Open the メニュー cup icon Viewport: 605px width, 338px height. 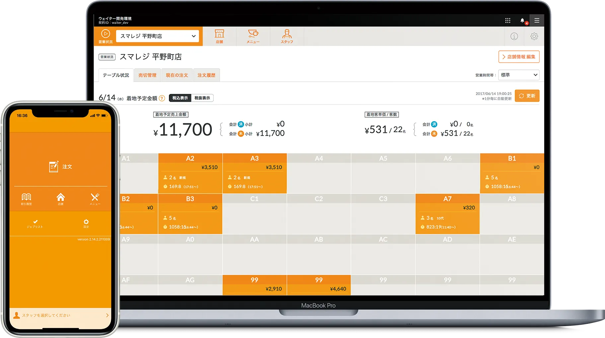(x=253, y=36)
